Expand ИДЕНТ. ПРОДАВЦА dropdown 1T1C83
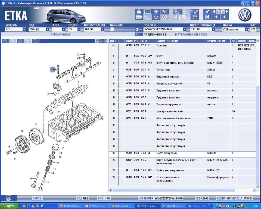Screen dimensions: 261x209 213,29
